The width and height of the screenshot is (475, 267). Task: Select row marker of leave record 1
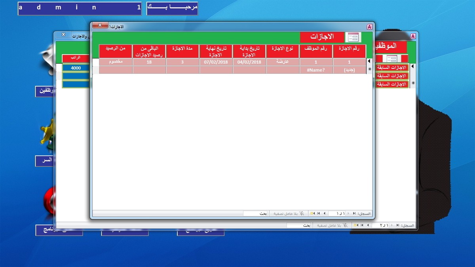point(369,62)
